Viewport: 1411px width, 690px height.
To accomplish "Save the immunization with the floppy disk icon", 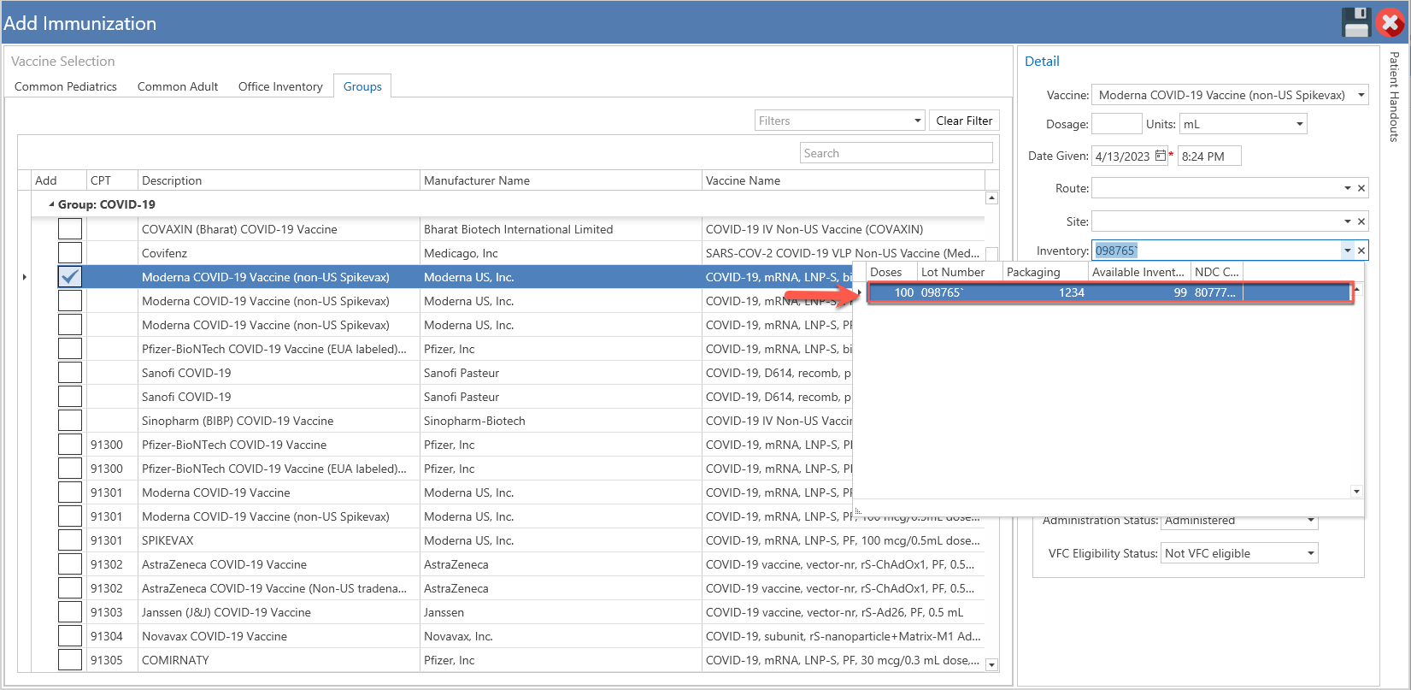I will click(1356, 23).
